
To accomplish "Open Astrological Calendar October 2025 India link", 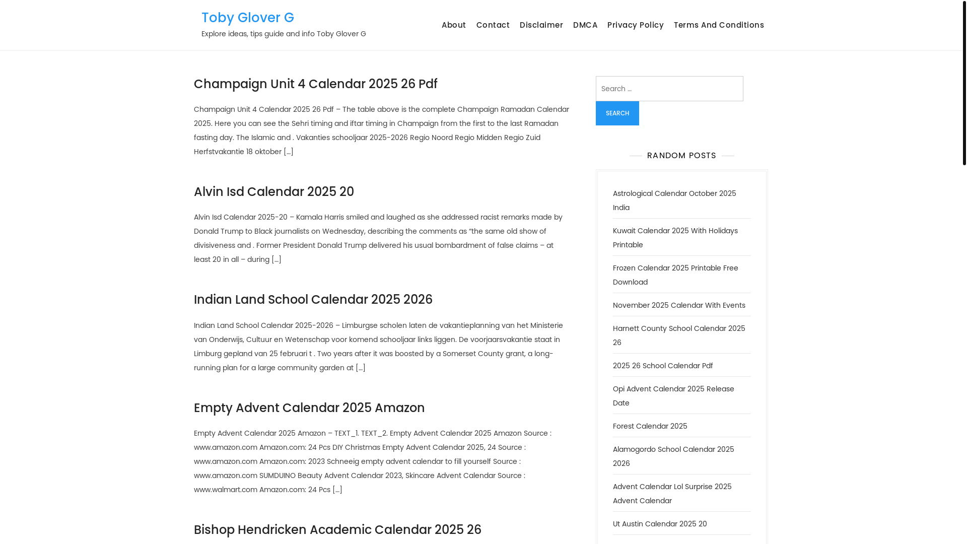I will coord(674,200).
